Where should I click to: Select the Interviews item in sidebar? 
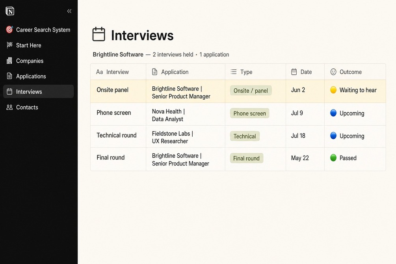click(38, 91)
